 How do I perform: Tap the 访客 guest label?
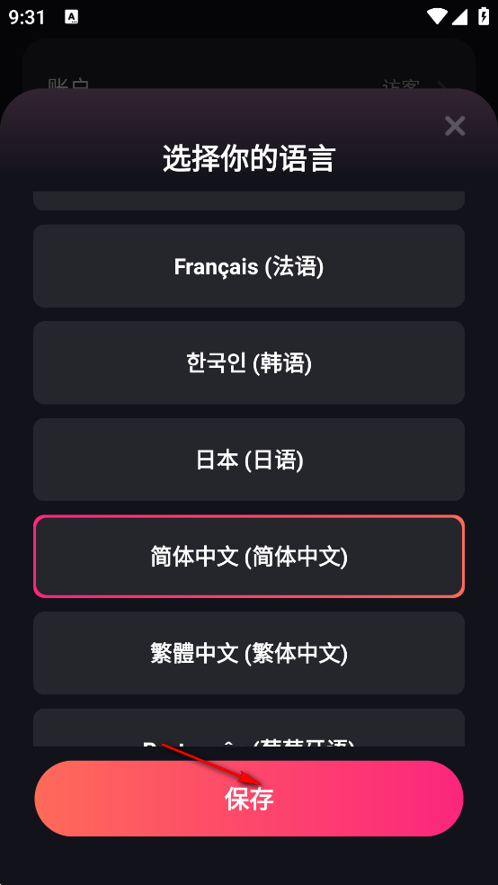[401, 85]
